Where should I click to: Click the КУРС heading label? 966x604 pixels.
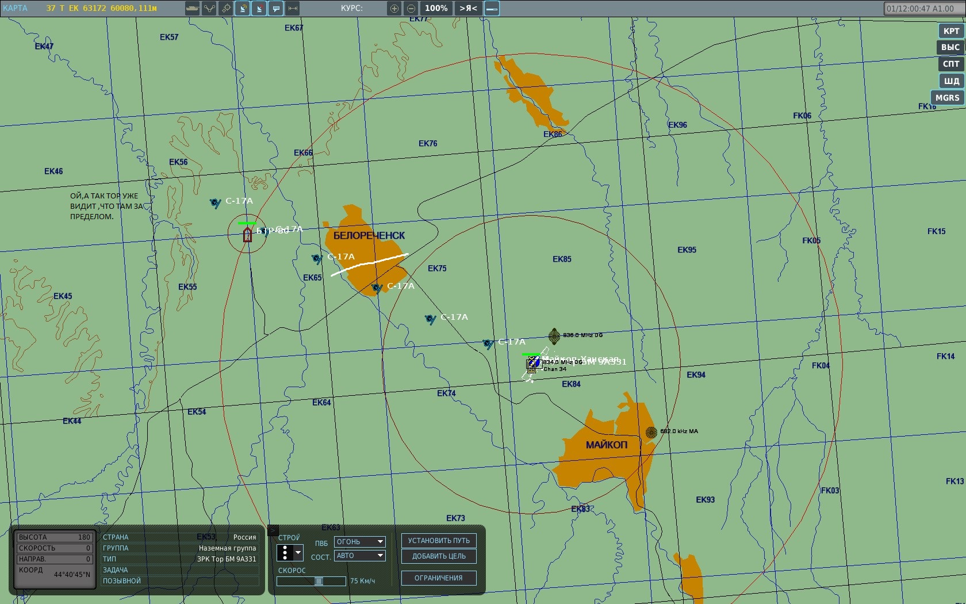coord(352,8)
